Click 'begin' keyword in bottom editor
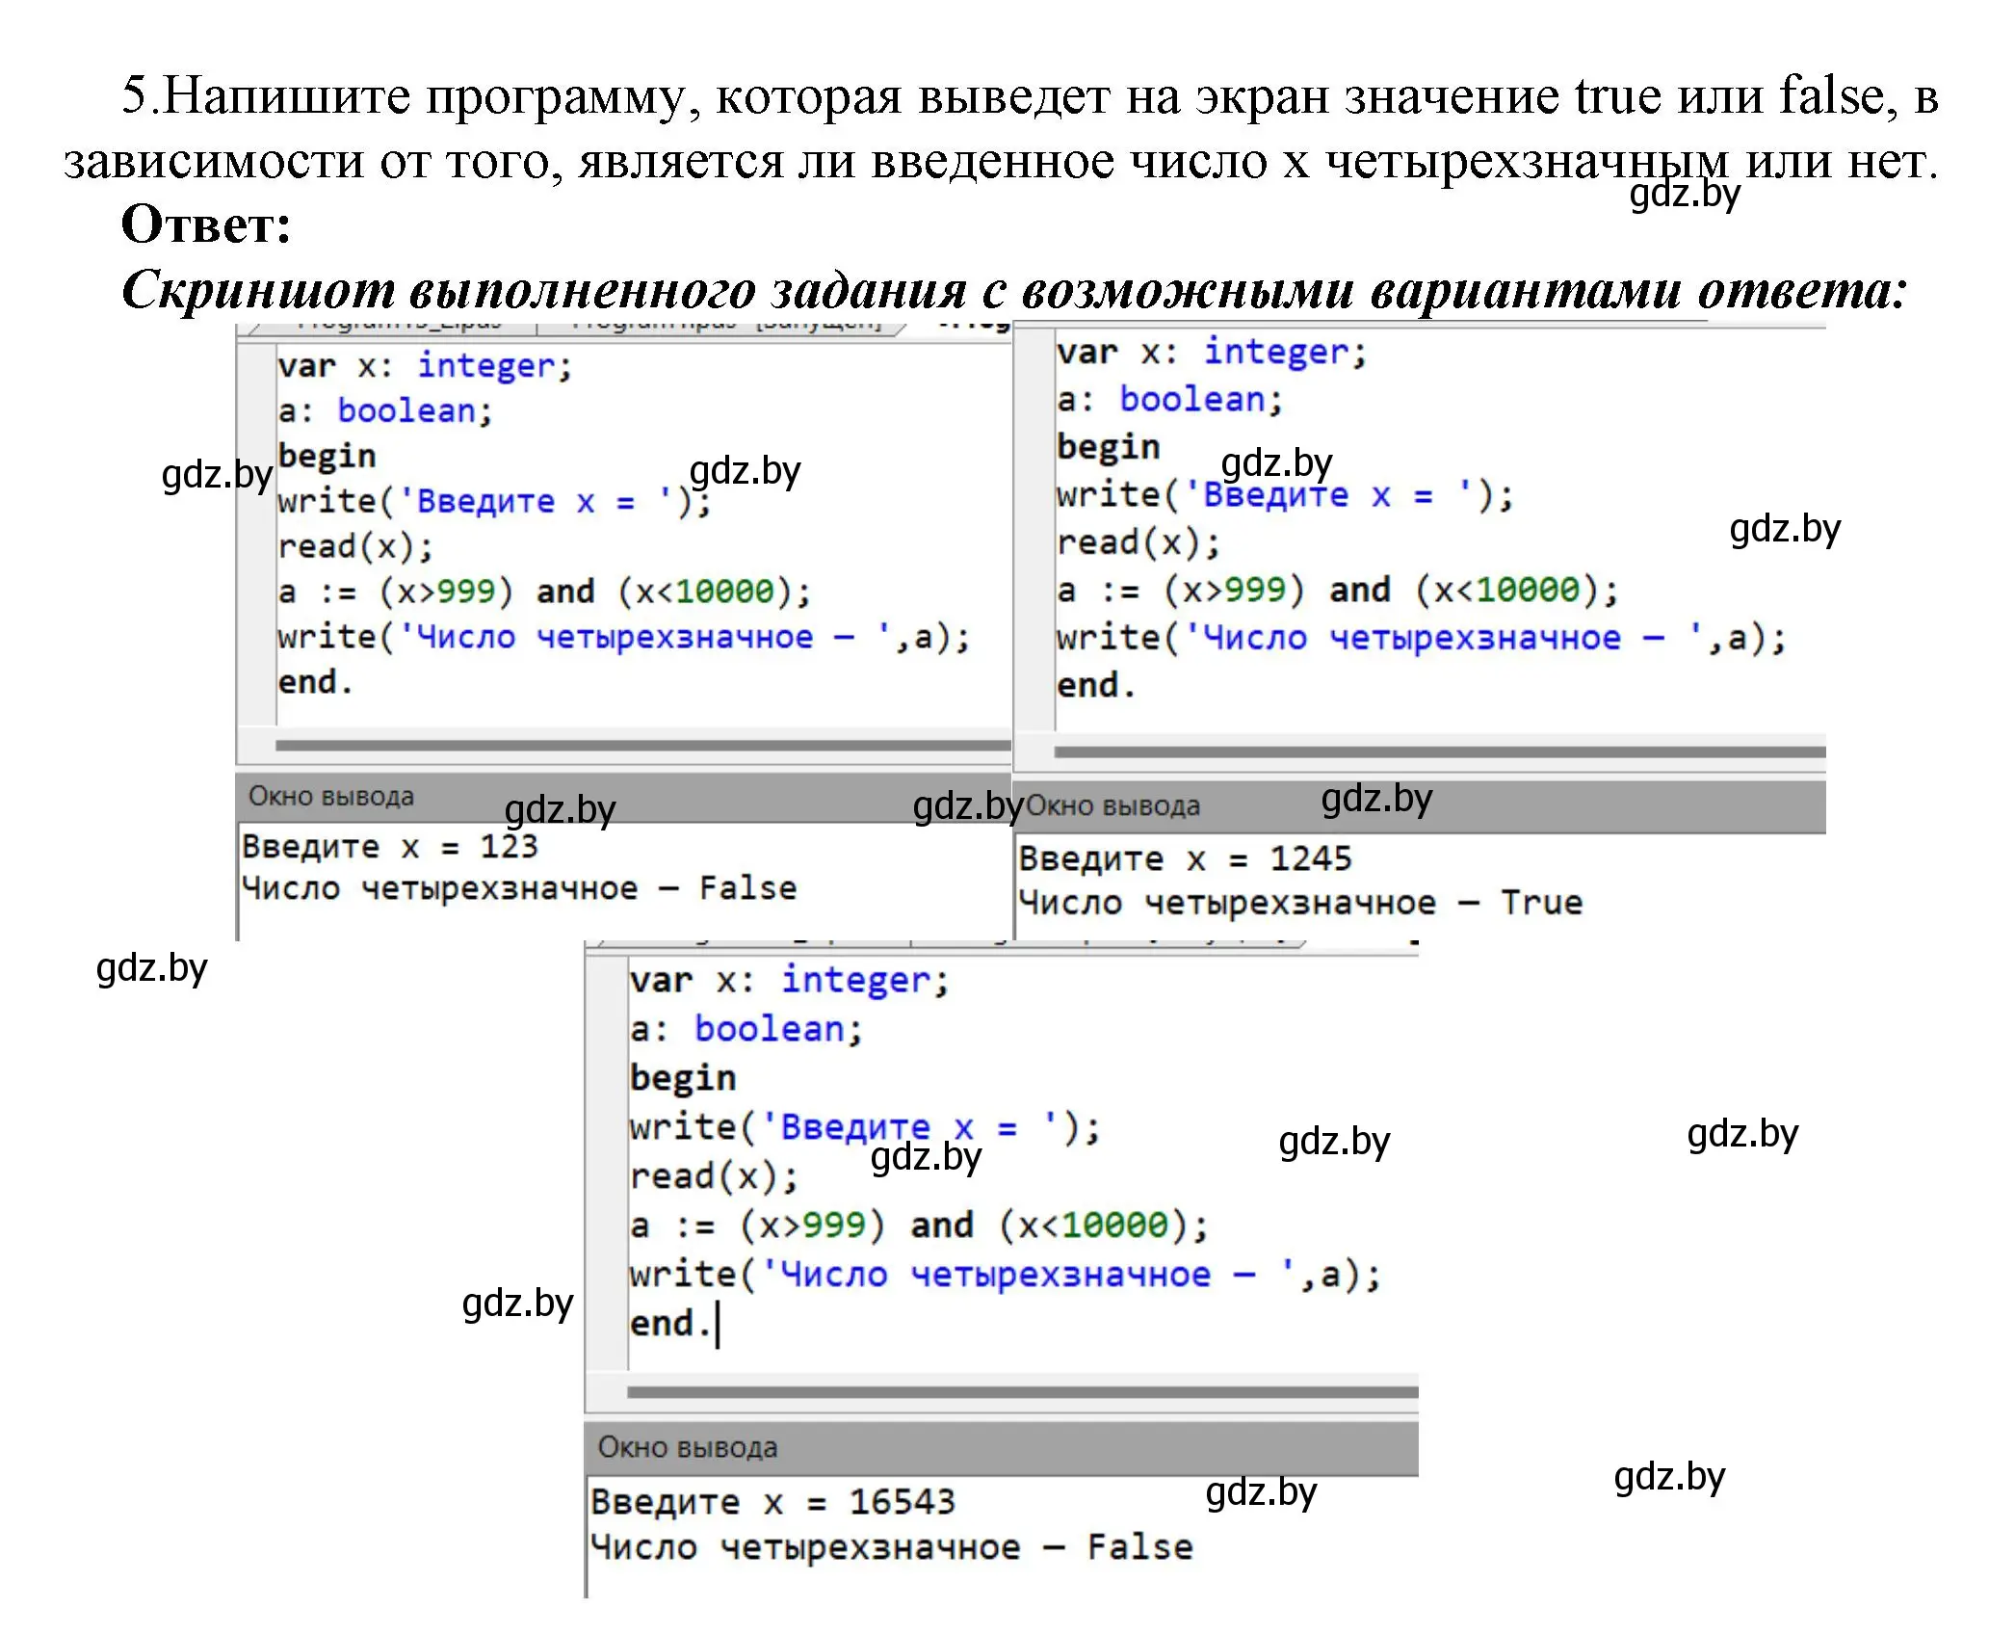The image size is (2015, 1634). click(683, 1077)
